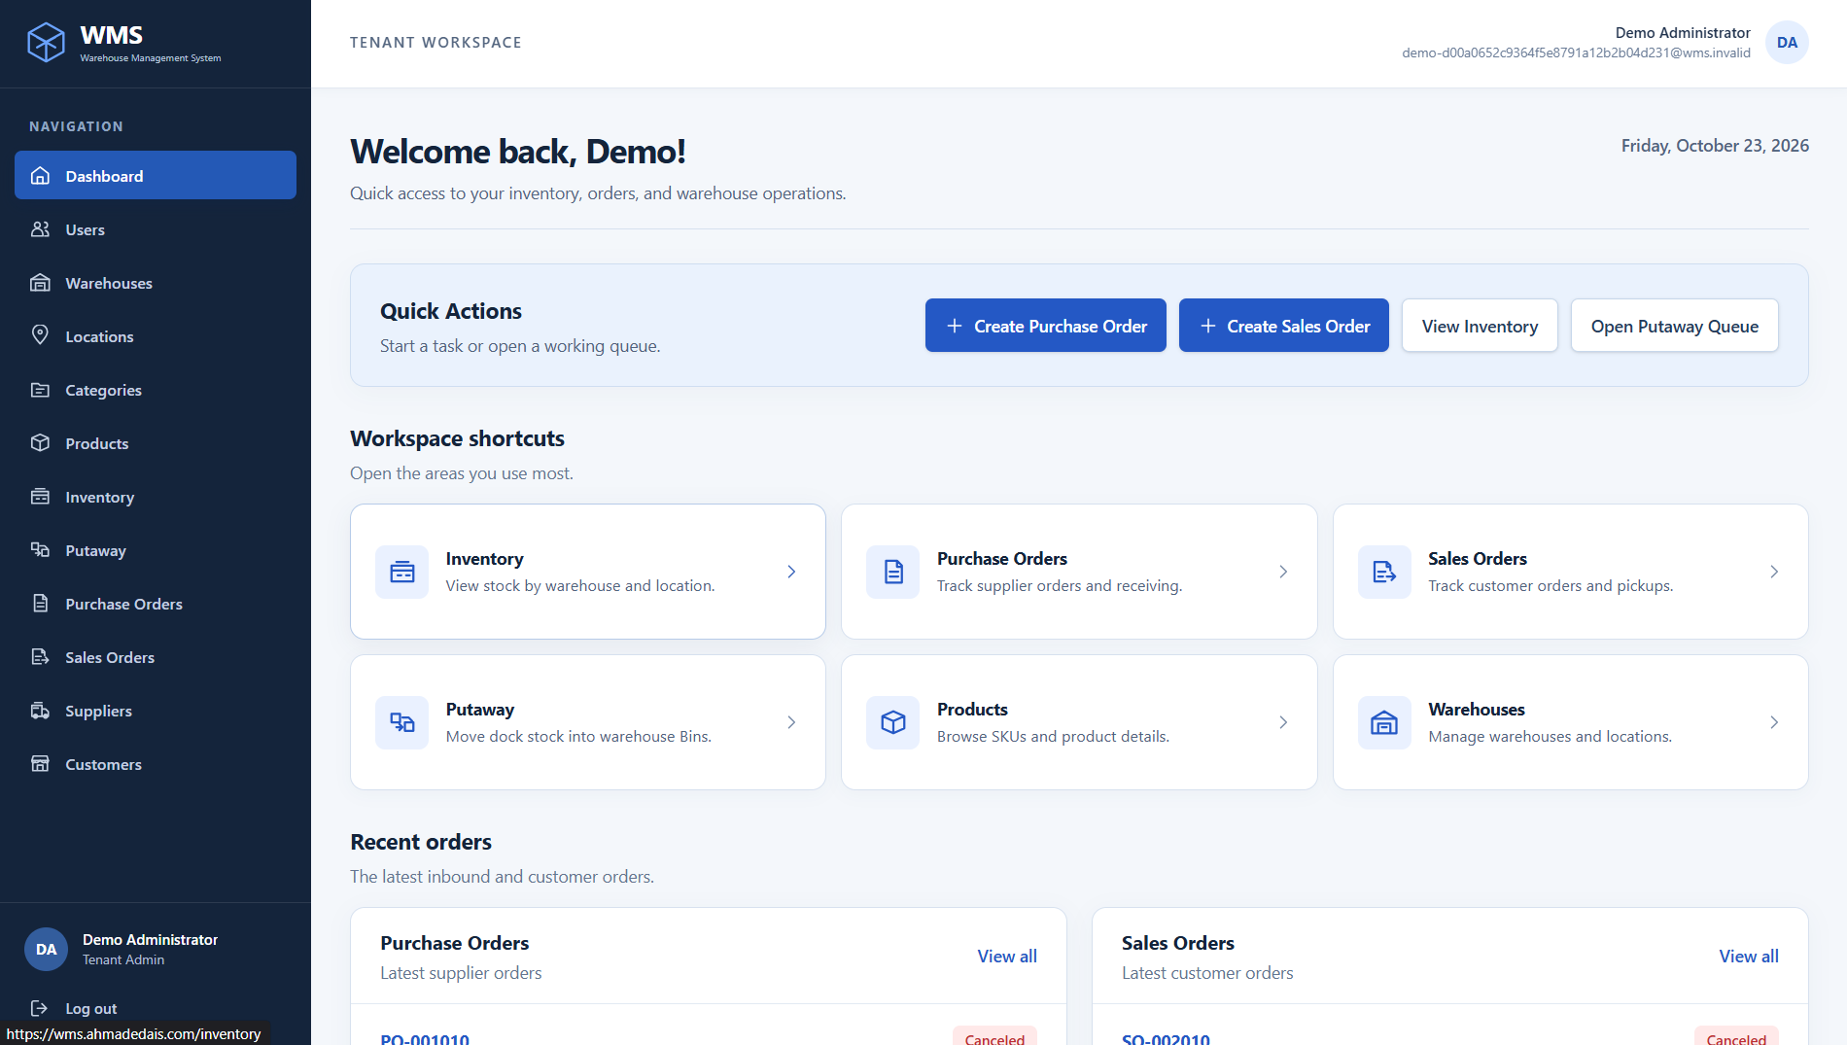Click chevron on Purchase Orders shortcut card
This screenshot has height=1045, width=1847.
[x=1283, y=572]
